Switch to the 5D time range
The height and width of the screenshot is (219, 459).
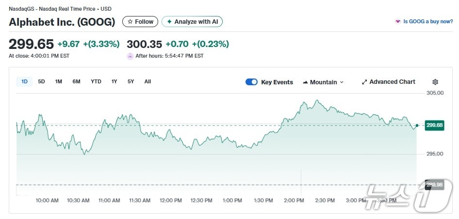(42, 81)
